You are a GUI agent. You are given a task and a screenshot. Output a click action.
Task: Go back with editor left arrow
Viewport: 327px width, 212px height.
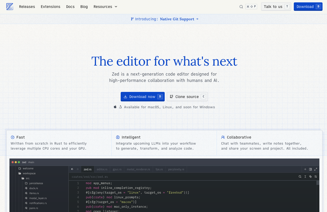tap(72, 169)
